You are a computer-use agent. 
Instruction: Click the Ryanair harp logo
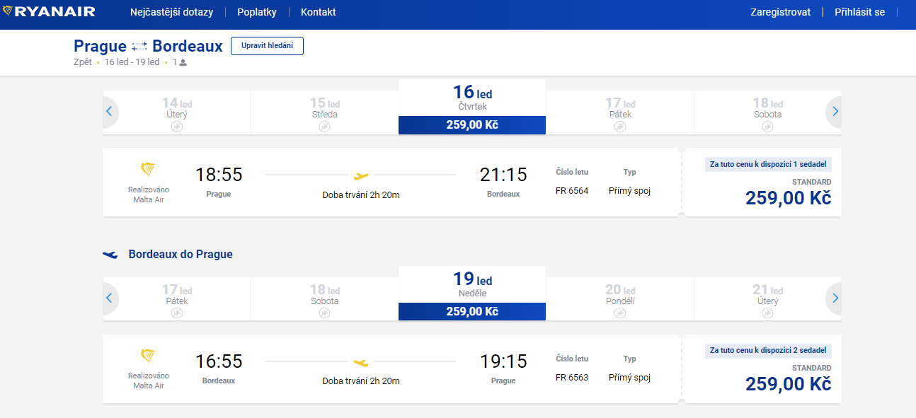[8, 12]
